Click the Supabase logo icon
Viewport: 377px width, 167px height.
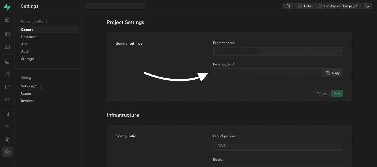[x=7, y=7]
